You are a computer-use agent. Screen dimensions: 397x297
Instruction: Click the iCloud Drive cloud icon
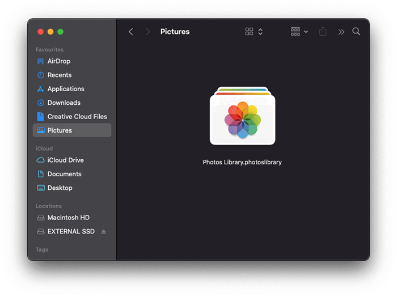40,160
